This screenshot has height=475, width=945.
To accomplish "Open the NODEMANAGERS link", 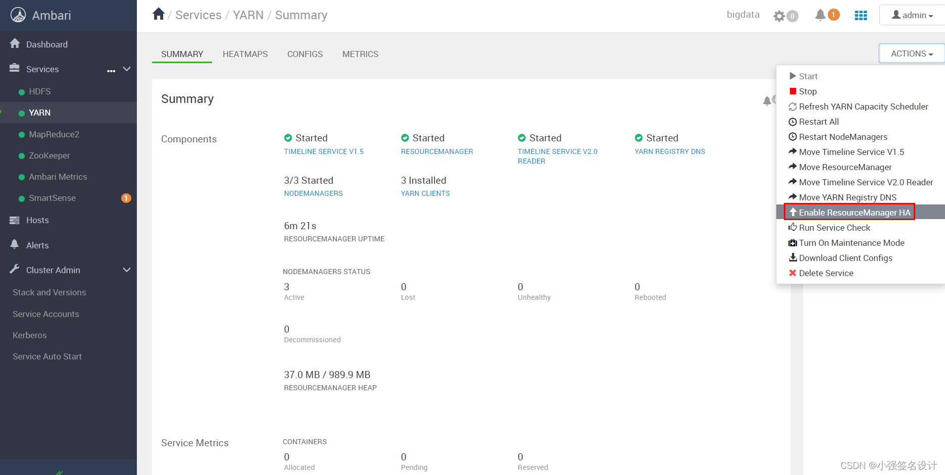I will tap(313, 193).
